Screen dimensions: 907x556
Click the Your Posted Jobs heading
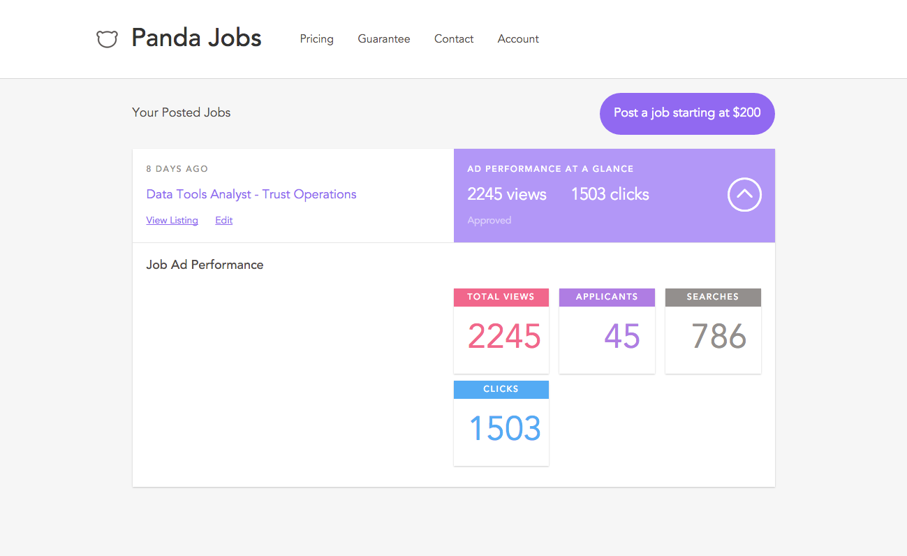point(181,112)
